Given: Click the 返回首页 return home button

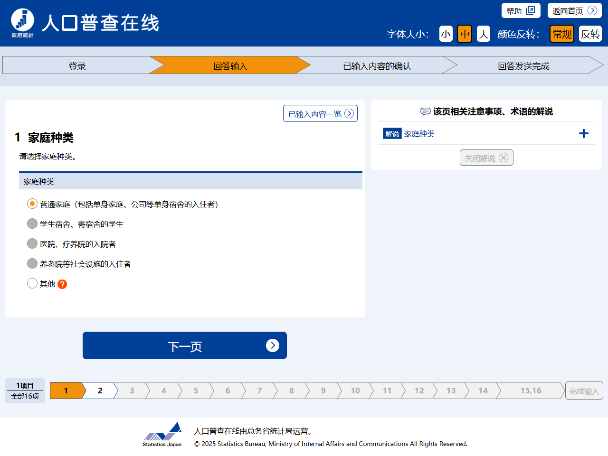Looking at the screenshot, I should [x=574, y=10].
